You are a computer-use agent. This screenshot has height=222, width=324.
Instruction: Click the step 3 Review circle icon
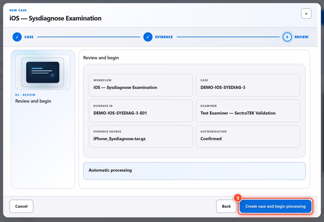(287, 37)
